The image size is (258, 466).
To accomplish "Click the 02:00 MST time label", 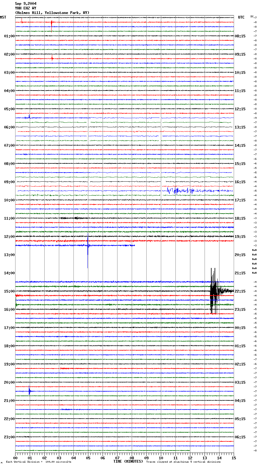I will [9, 54].
